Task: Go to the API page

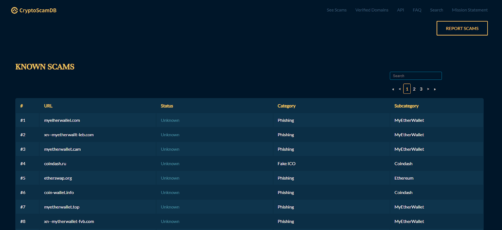Action: coord(400,10)
